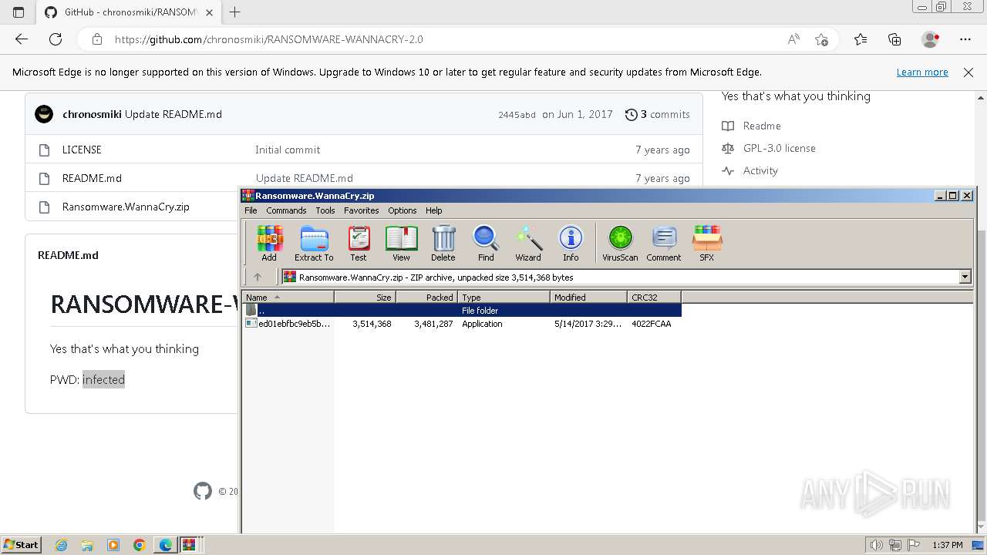Sort files by CRC32 column
987x555 pixels.
click(x=655, y=297)
